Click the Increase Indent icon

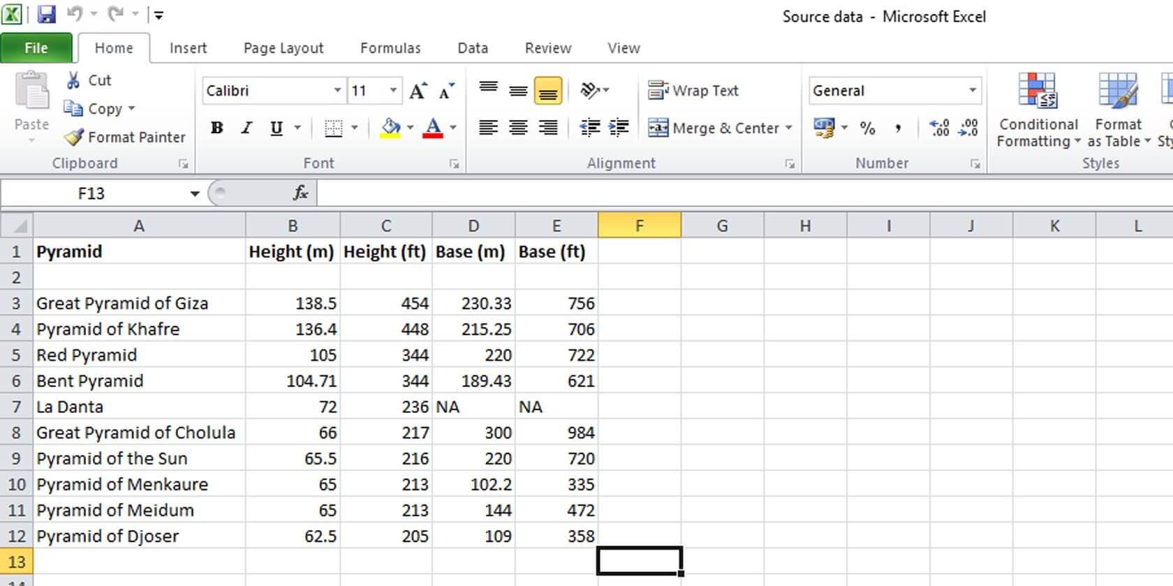(619, 128)
